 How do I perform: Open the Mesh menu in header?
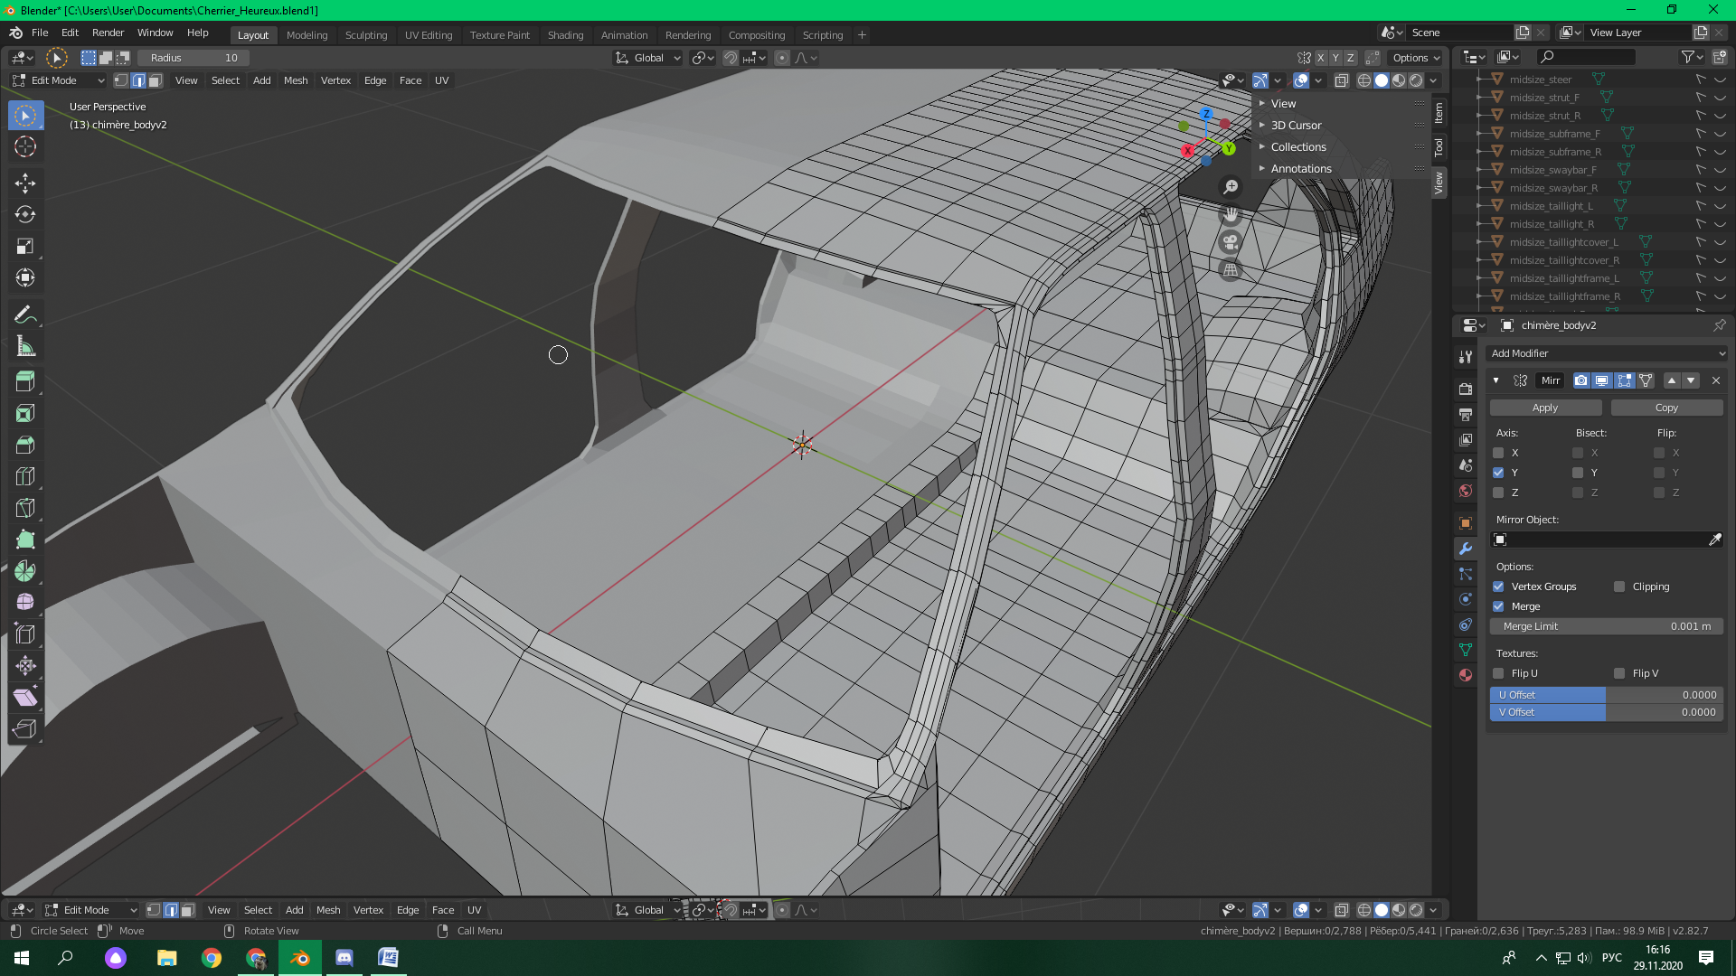coord(296,80)
